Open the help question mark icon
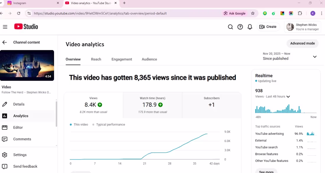This screenshot has height=173, width=325. tap(240, 27)
